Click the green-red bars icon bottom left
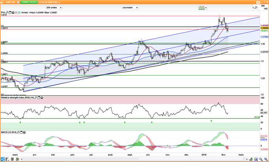The width and height of the screenshot is (269, 162). tap(17, 159)
